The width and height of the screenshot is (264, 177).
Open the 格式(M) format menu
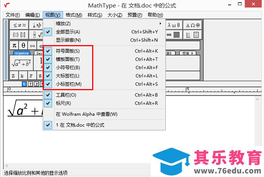(74, 15)
